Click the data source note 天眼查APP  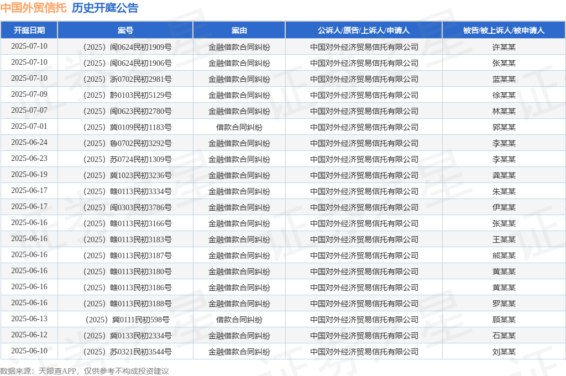pos(57,371)
